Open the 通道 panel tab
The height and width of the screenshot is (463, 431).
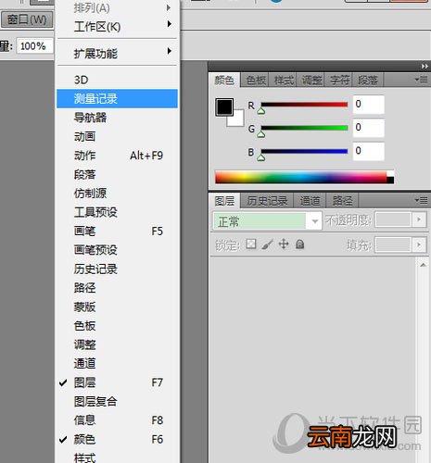[310, 201]
